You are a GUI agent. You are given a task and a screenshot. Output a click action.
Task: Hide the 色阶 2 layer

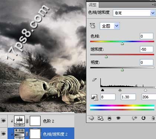click(x=3, y=120)
